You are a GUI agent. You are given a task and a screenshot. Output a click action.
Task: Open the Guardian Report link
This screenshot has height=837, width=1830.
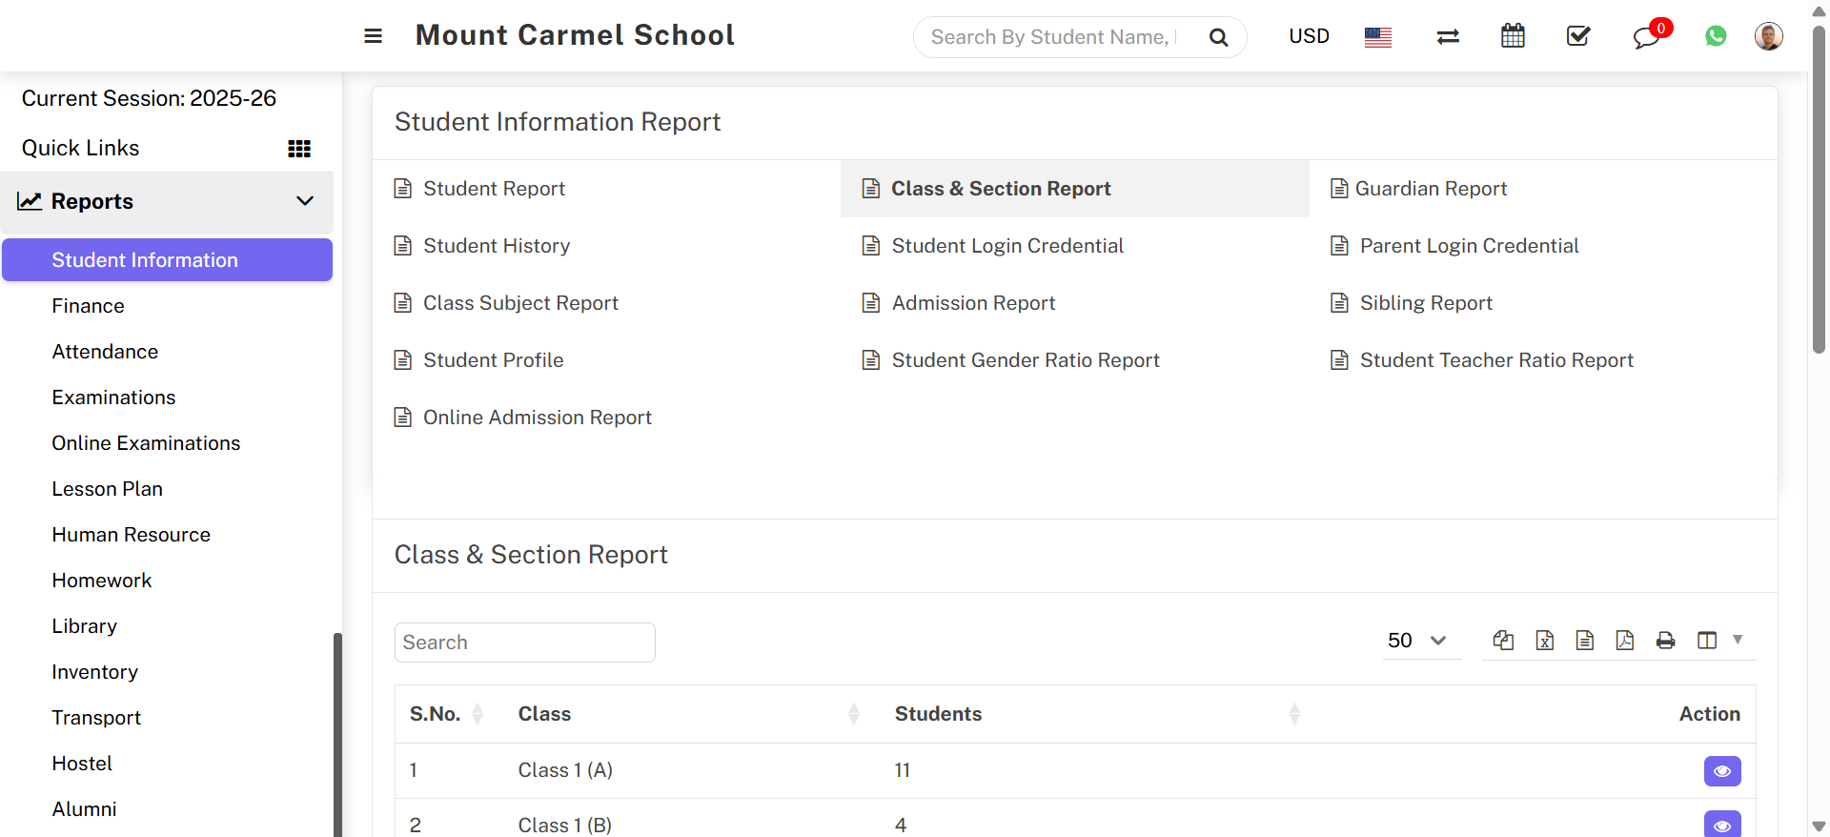click(1431, 189)
